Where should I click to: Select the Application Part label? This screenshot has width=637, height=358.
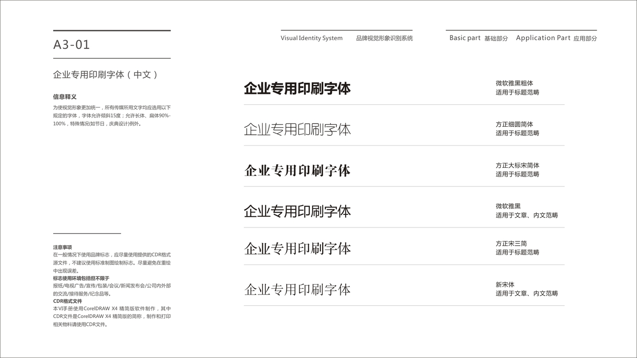(x=543, y=38)
